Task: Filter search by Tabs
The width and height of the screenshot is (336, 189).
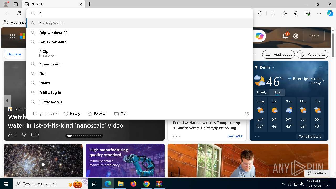Action: pos(120,114)
